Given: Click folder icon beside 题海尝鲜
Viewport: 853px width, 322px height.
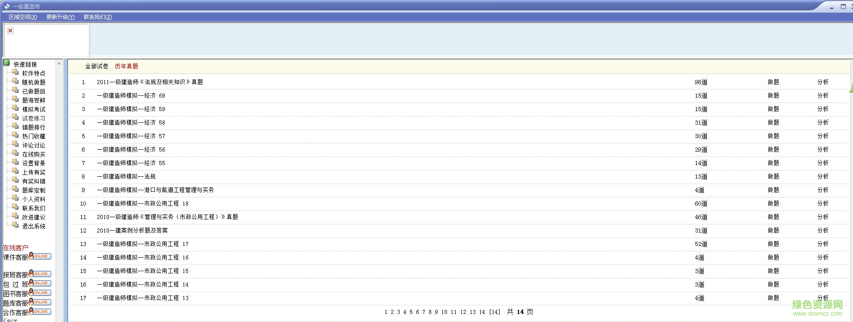Looking at the screenshot, I should (x=15, y=99).
